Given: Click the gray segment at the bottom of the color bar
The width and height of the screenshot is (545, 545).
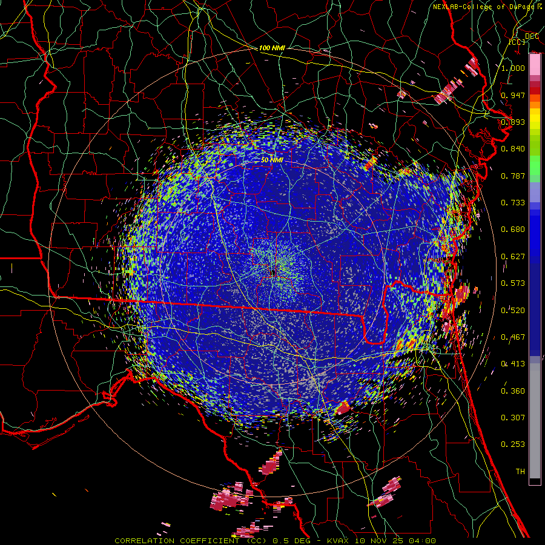Looking at the screenshot, I should point(535,421).
